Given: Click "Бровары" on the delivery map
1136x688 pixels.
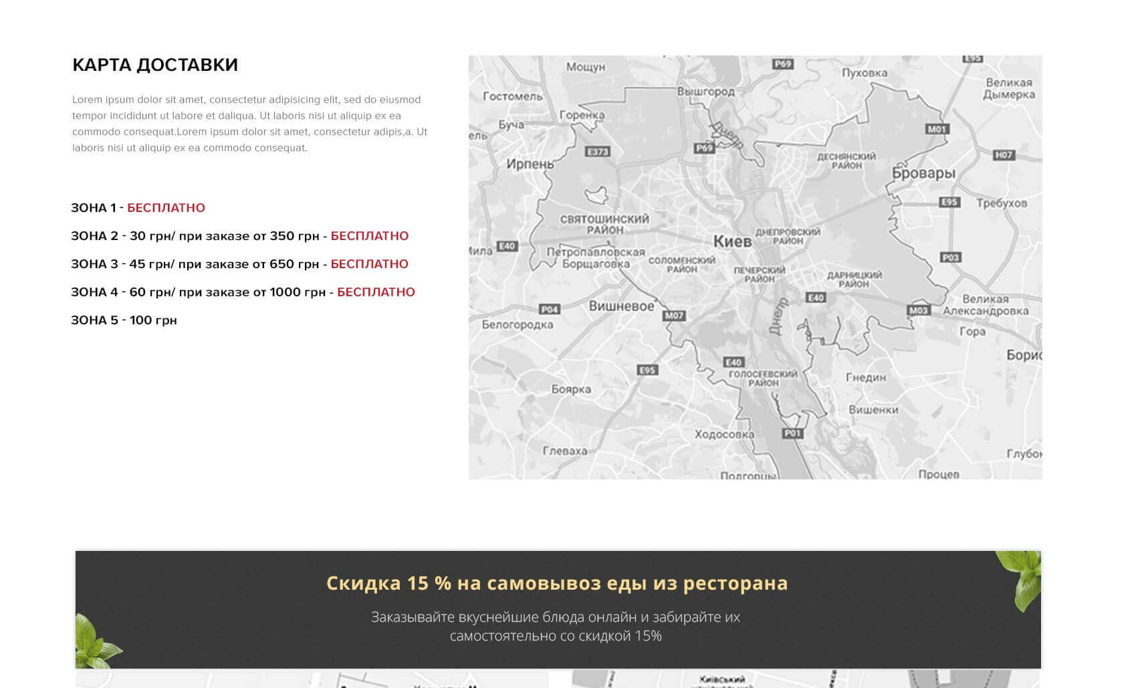Looking at the screenshot, I should 923,173.
